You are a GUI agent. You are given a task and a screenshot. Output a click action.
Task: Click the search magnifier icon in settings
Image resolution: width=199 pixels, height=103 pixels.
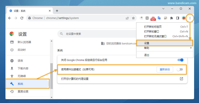click(x=62, y=34)
